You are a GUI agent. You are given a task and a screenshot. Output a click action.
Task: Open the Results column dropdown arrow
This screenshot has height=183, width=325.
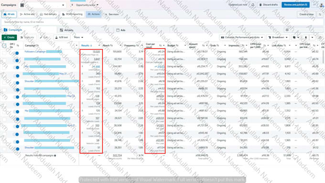[x=99, y=45]
